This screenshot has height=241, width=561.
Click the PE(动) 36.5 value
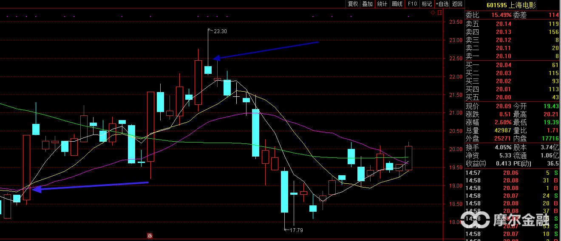(x=553, y=163)
